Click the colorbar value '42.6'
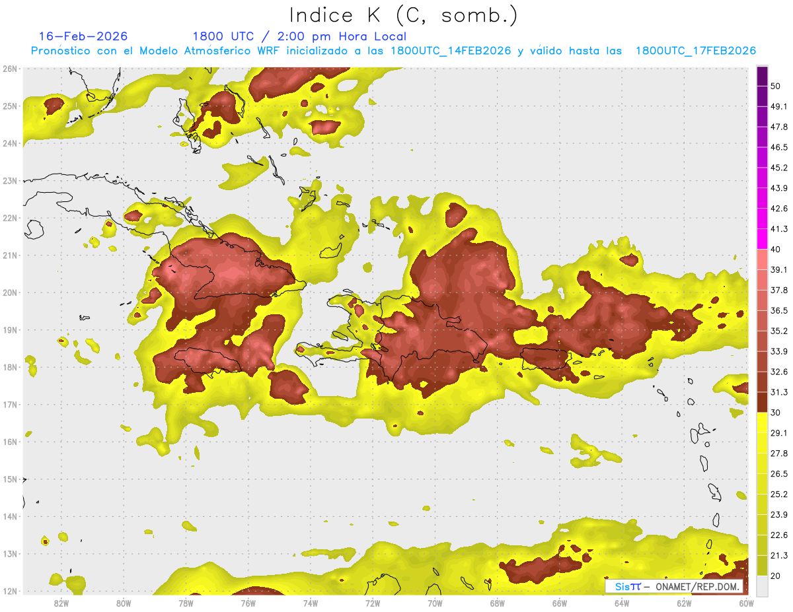793x612 pixels. point(779,209)
